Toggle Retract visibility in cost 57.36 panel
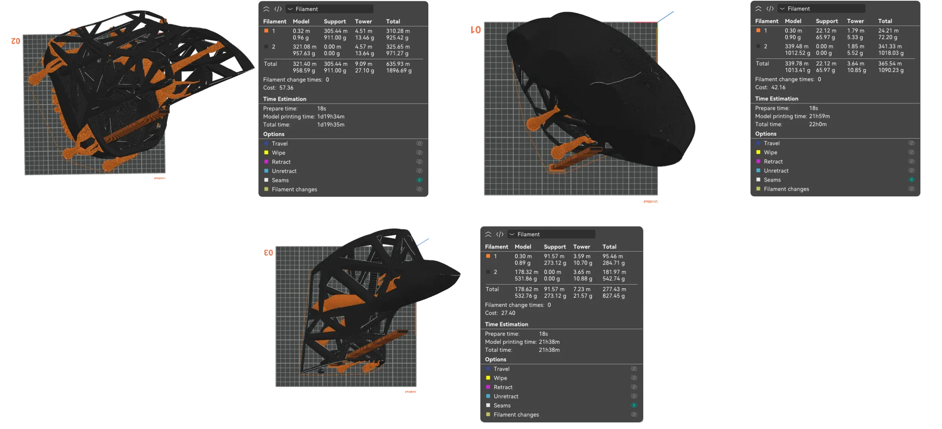The height and width of the screenshot is (429, 942). coord(419,162)
